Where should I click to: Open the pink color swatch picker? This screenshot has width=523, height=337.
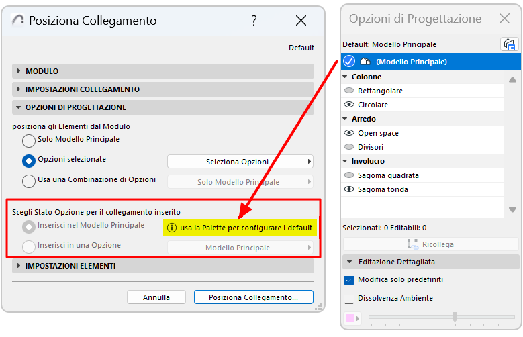(352, 318)
